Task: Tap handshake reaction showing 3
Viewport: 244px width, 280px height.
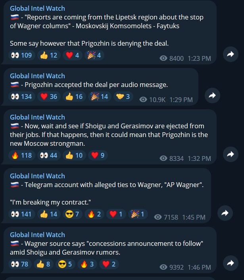Action: (x=123, y=97)
